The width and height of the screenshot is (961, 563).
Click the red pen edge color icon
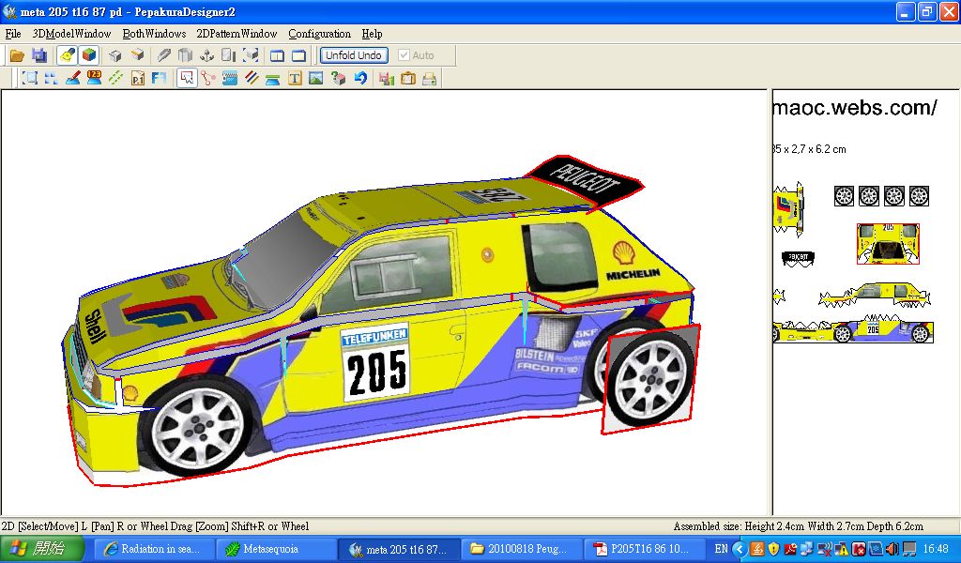(73, 79)
